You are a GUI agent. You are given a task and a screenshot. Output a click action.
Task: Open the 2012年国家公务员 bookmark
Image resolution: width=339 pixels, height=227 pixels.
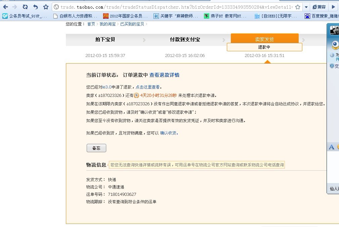[x=125, y=16]
